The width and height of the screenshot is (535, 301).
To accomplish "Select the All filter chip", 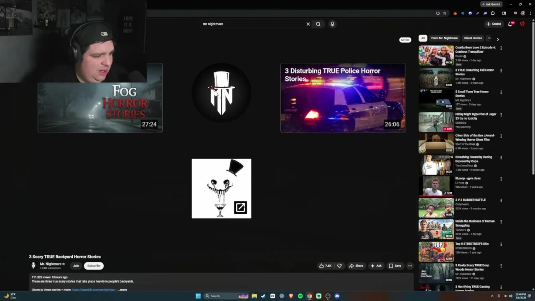I will click(423, 38).
